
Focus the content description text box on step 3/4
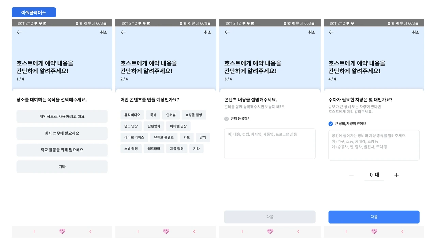click(x=270, y=144)
